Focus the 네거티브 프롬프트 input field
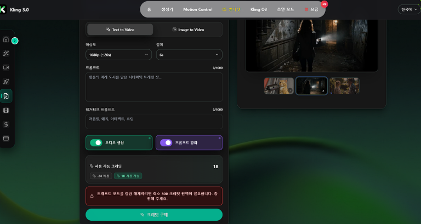The width and height of the screenshot is (421, 224). tap(154, 122)
